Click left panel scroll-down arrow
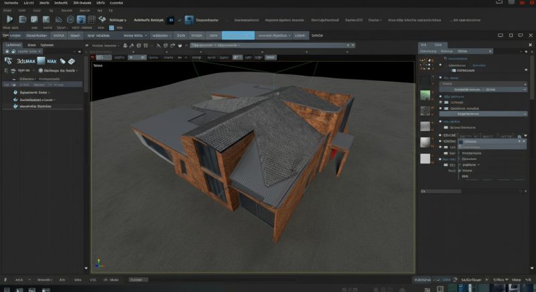The image size is (536, 292). (86, 268)
